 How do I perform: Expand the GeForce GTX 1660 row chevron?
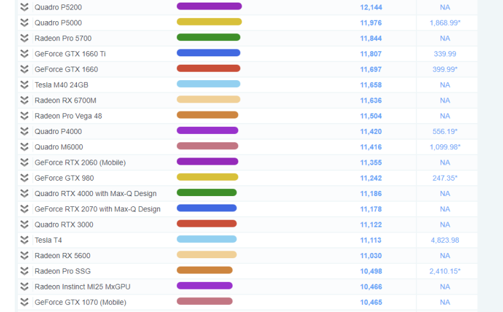point(24,69)
